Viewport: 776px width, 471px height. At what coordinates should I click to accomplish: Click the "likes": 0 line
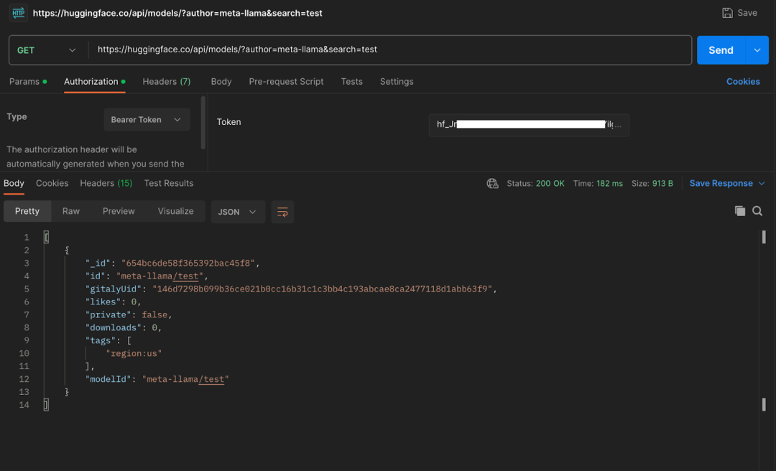point(114,302)
